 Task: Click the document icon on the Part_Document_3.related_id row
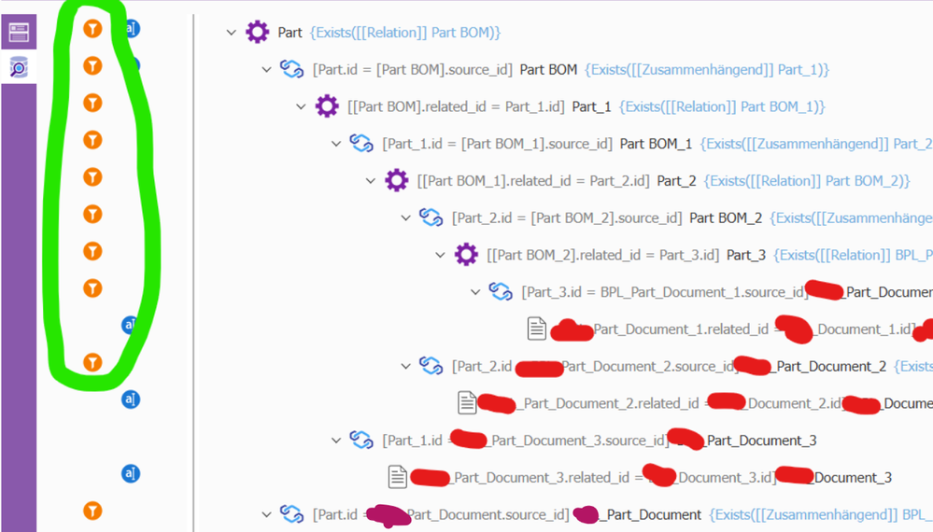pos(398,477)
